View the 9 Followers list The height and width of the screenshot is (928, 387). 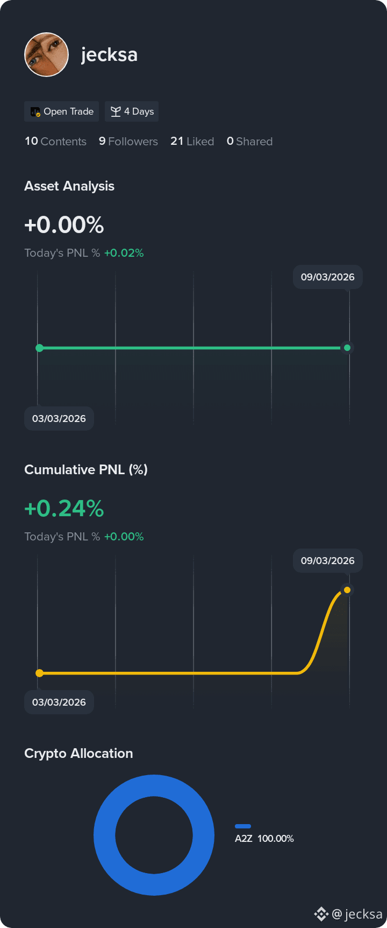click(128, 141)
